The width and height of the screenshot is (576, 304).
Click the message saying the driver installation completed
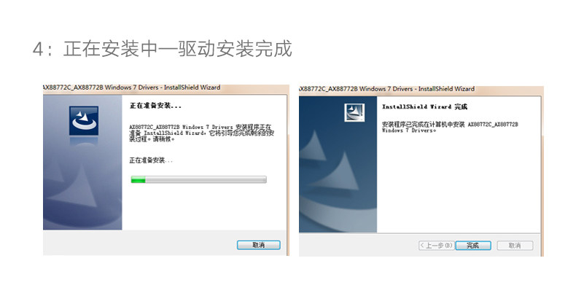click(450, 127)
